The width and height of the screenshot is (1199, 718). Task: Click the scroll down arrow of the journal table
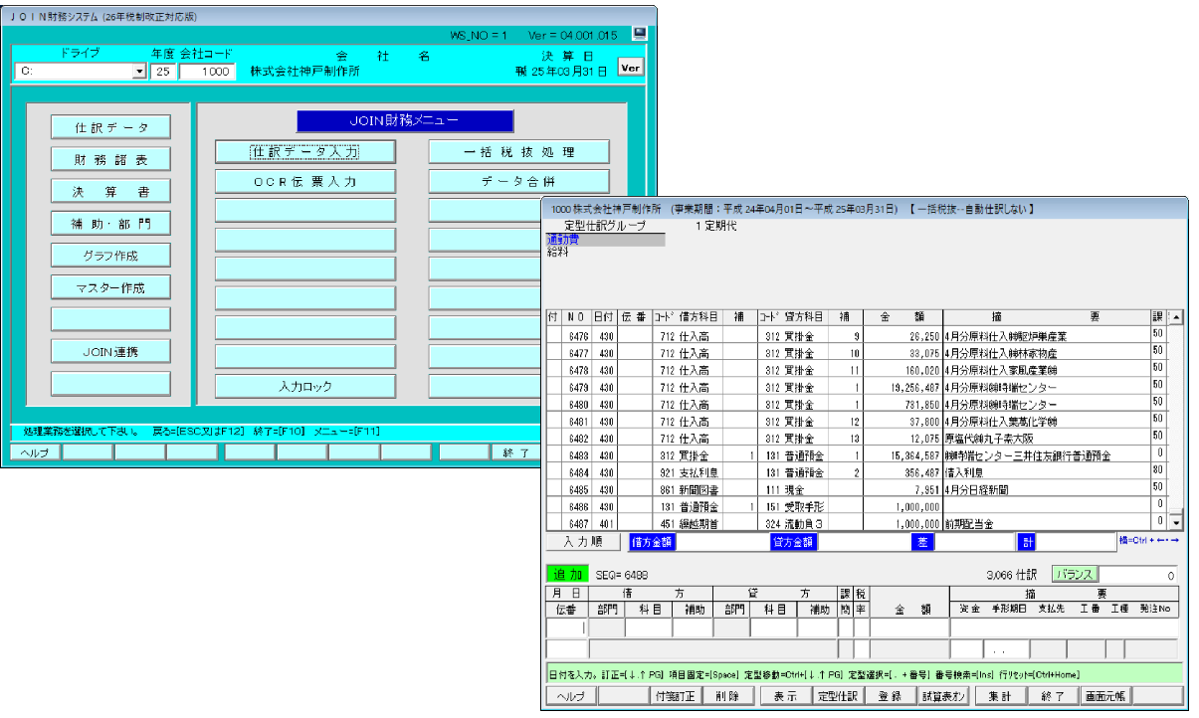(x=1176, y=522)
